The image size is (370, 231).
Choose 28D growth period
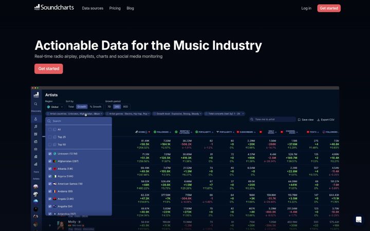tap(117, 107)
